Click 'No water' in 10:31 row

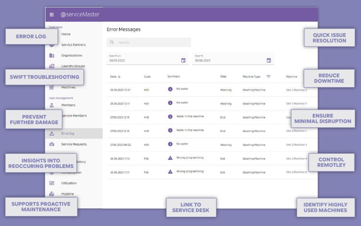[182, 89]
